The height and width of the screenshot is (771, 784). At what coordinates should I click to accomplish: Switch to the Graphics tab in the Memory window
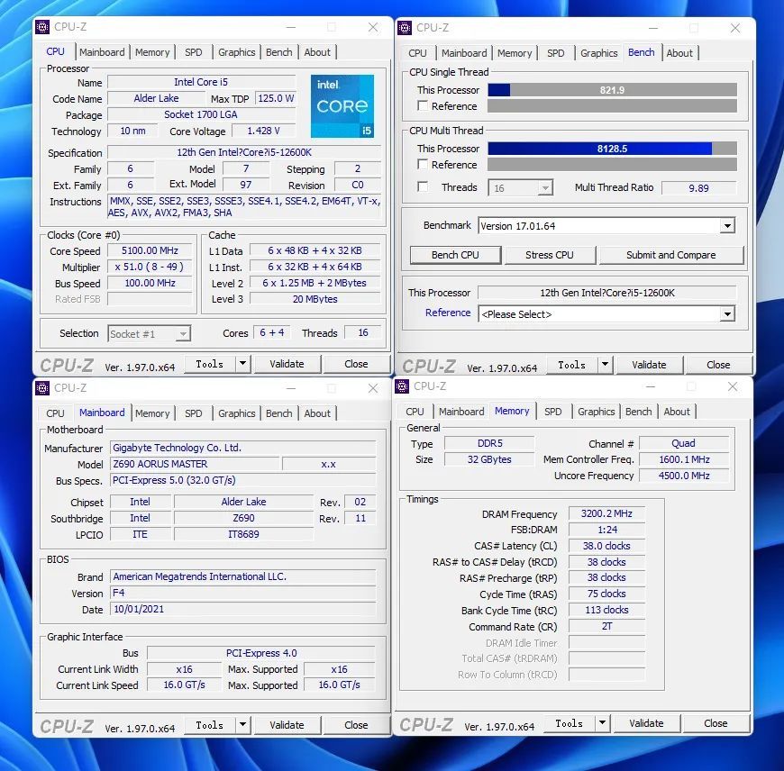pyautogui.click(x=596, y=412)
